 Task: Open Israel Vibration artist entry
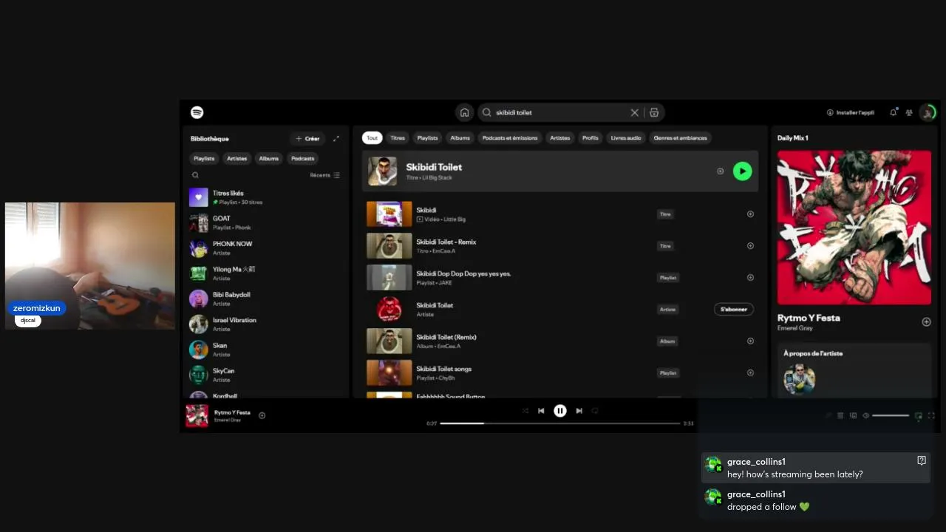[x=266, y=324]
